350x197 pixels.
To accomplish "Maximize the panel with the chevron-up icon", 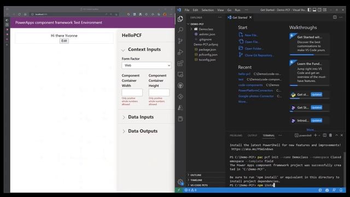I will [336, 135].
